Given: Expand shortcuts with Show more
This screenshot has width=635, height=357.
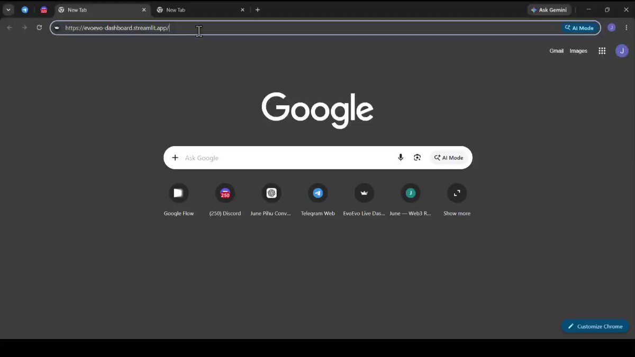Looking at the screenshot, I should [x=457, y=201].
